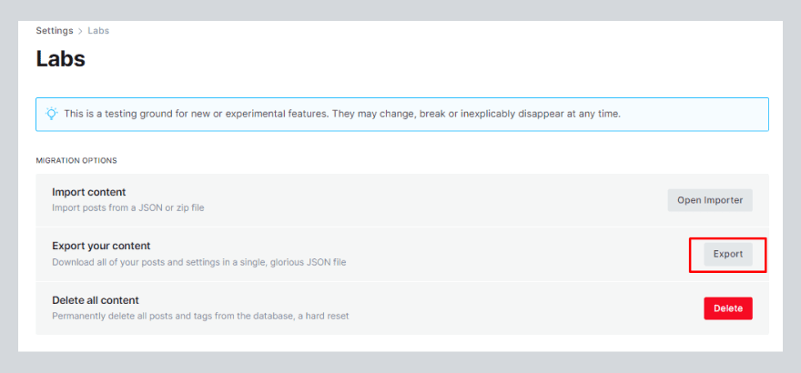The width and height of the screenshot is (801, 373).
Task: Select the Delete all content row
Action: tap(400, 308)
